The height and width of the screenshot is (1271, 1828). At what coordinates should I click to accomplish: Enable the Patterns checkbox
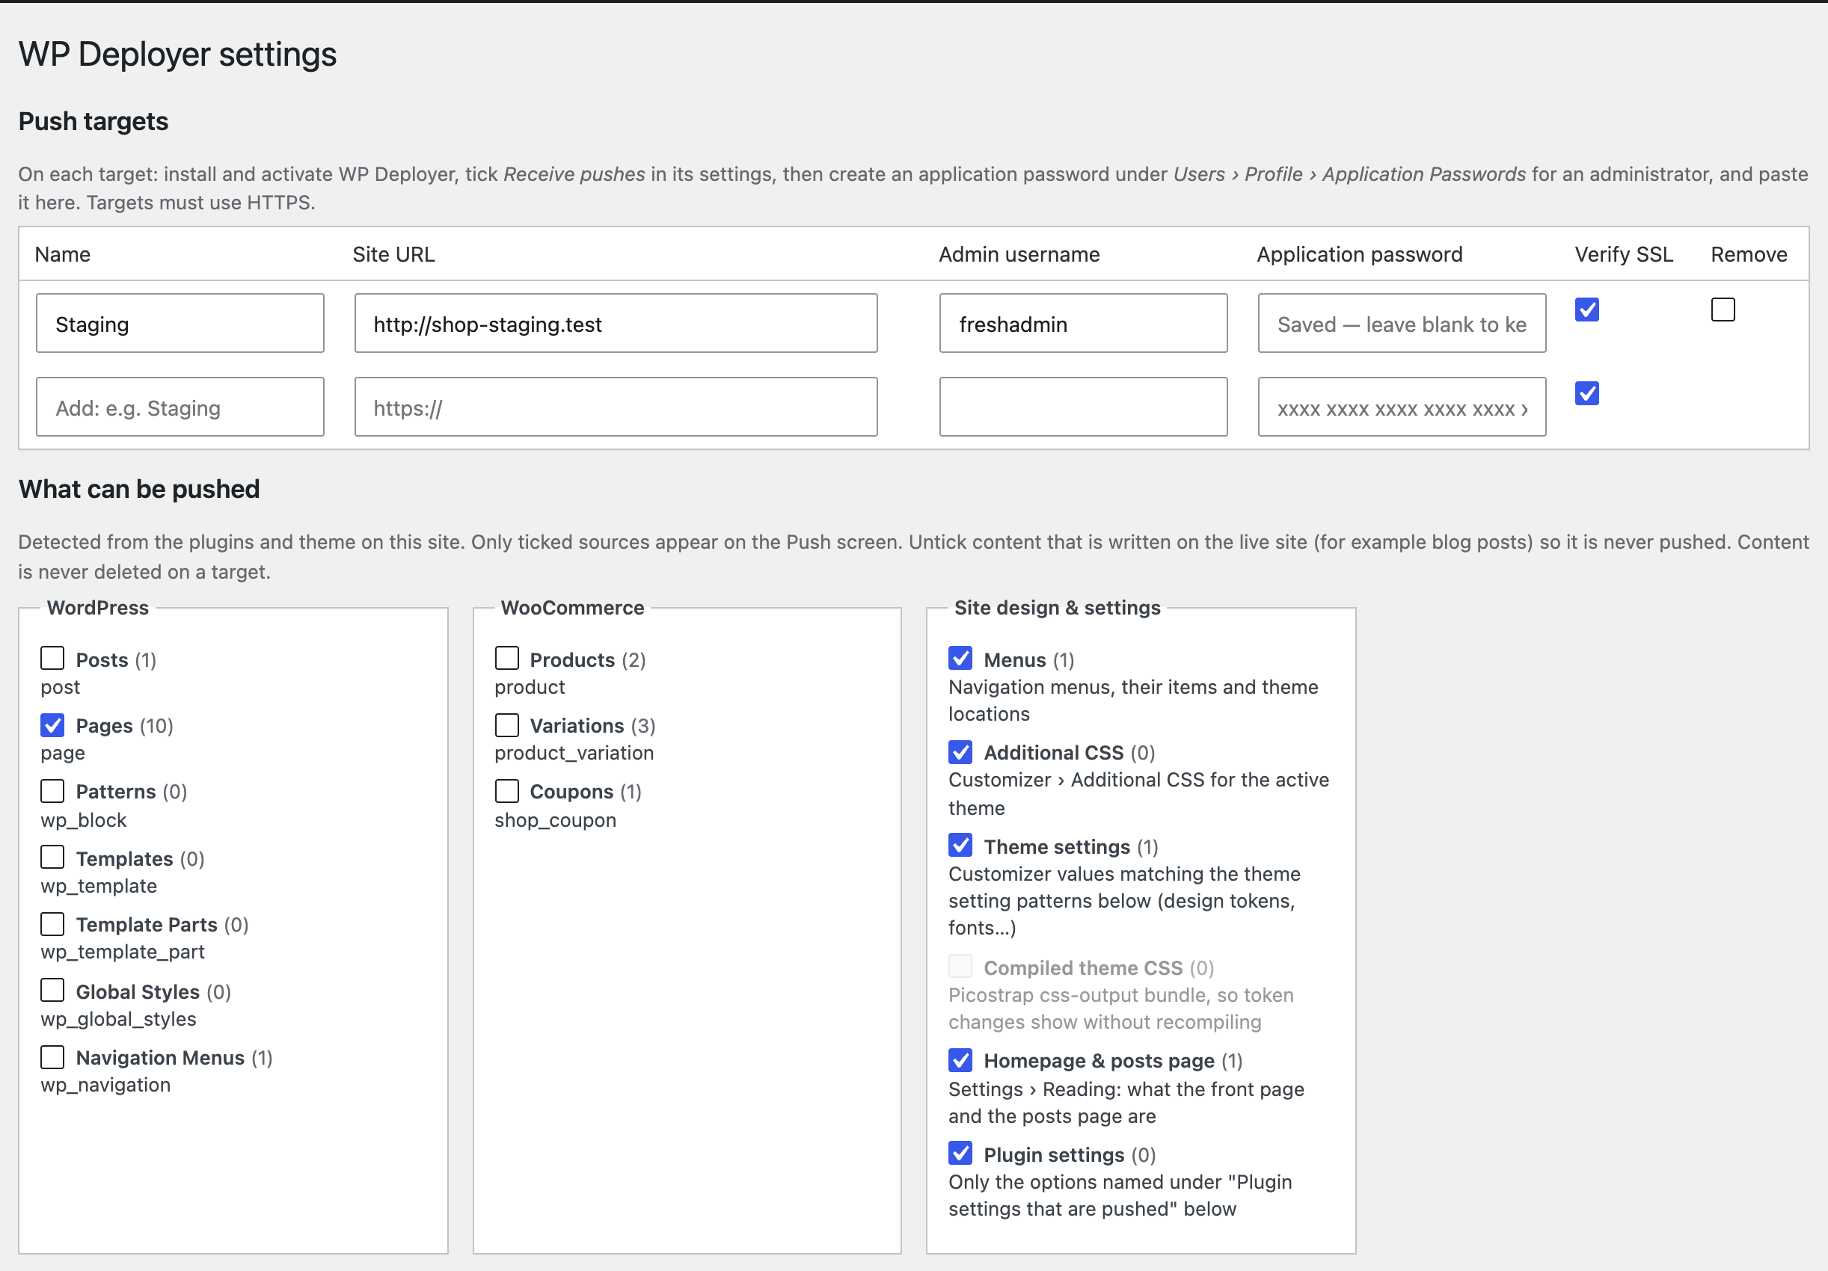[x=52, y=791]
